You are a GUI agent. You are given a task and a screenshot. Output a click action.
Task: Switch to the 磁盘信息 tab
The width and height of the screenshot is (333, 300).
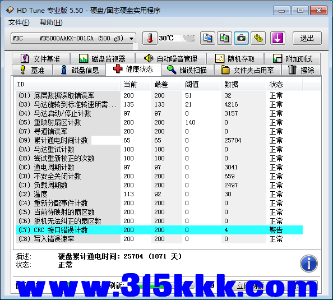tap(80, 70)
